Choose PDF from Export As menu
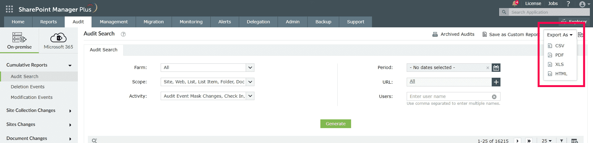593x143 pixels. tap(559, 55)
